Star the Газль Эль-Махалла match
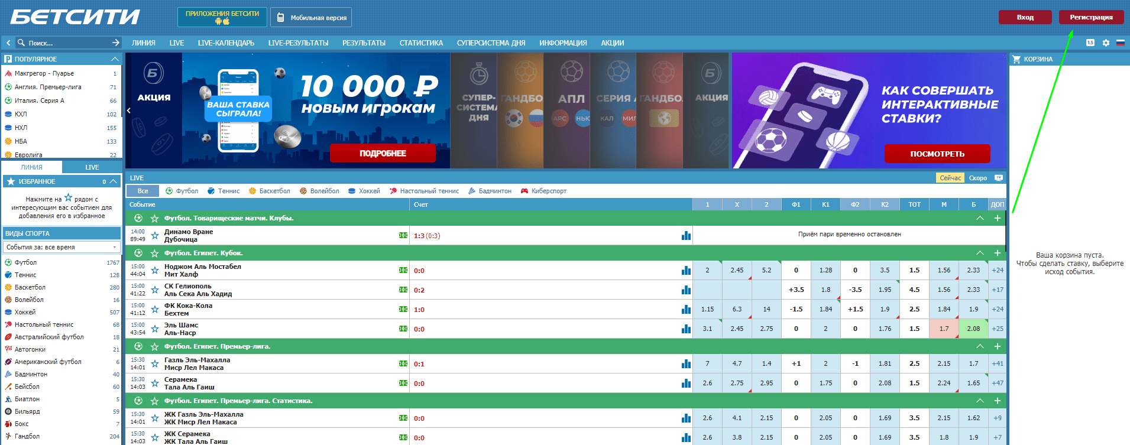1130x445 pixels. click(155, 363)
